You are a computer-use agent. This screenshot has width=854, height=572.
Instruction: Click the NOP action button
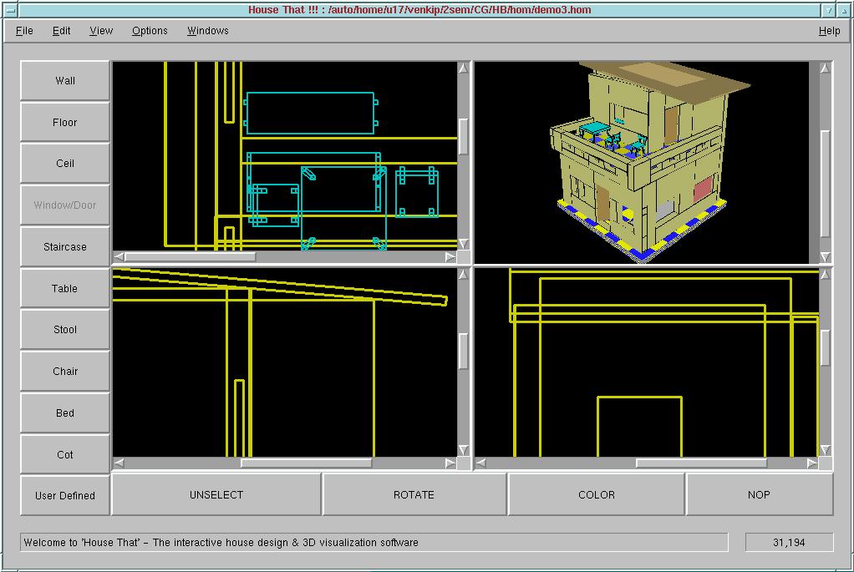point(759,494)
